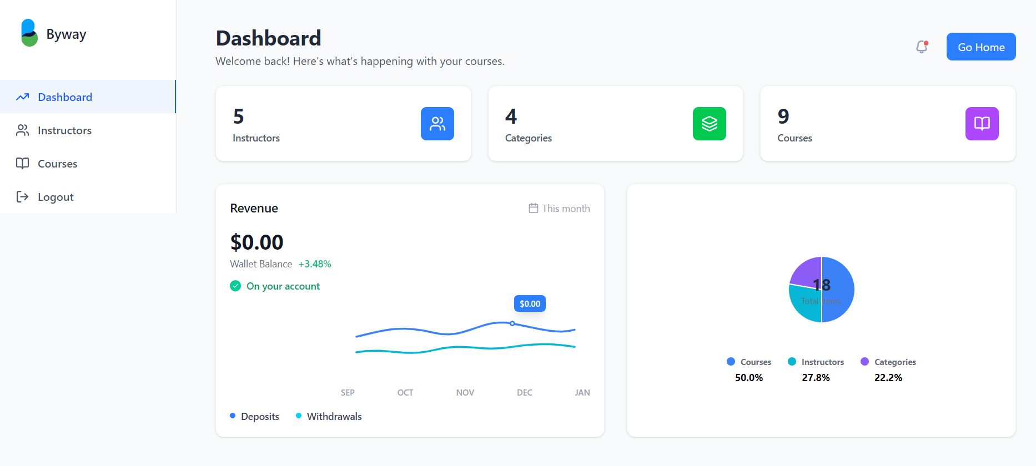Click the notification bell icon
Viewport: 1036px width, 466px height.
[x=922, y=47]
